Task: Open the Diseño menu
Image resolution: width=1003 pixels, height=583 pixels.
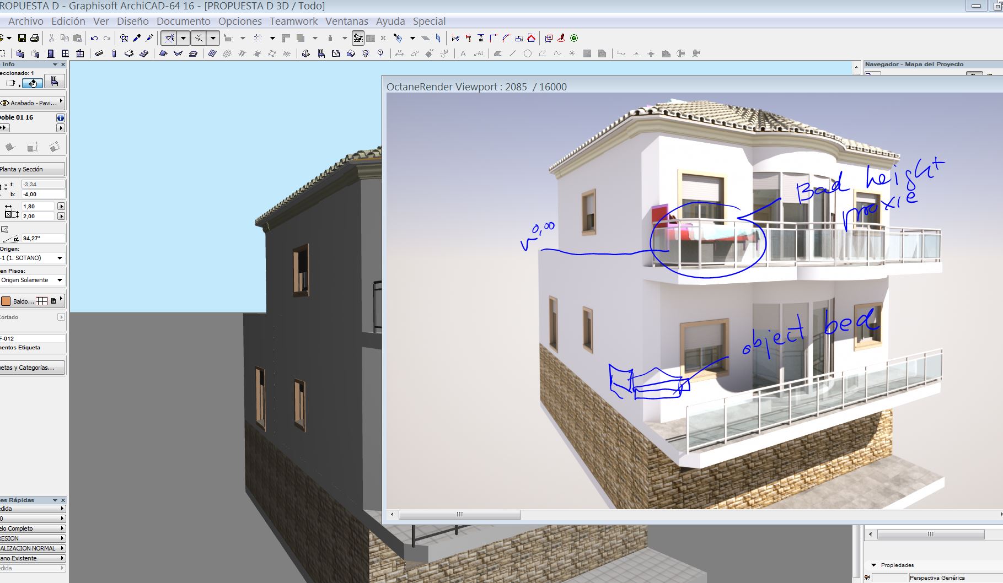Action: click(x=132, y=21)
